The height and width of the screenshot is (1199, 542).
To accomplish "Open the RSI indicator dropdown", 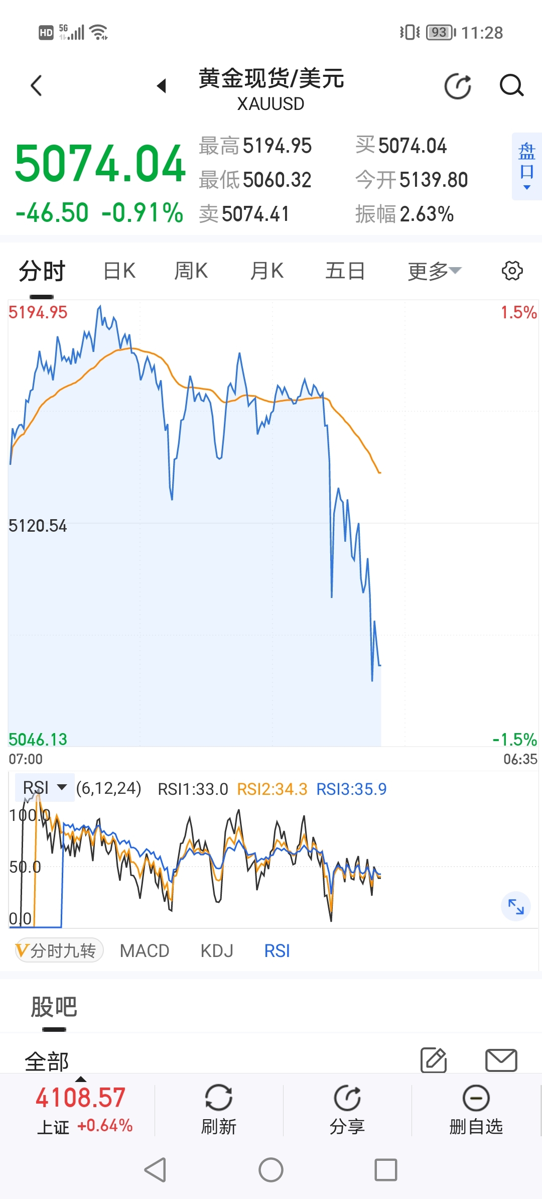I will (45, 788).
